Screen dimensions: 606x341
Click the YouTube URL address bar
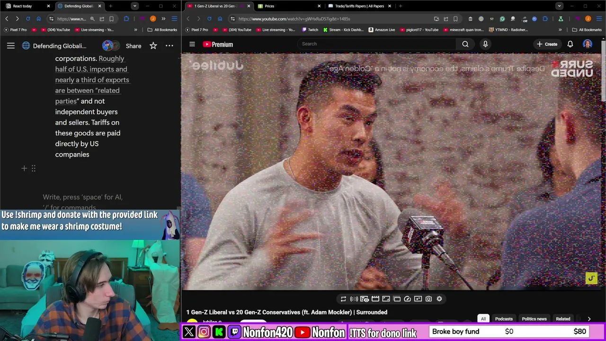331,18
